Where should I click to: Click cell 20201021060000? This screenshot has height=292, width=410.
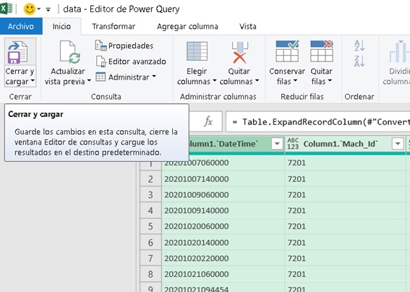[223, 274]
